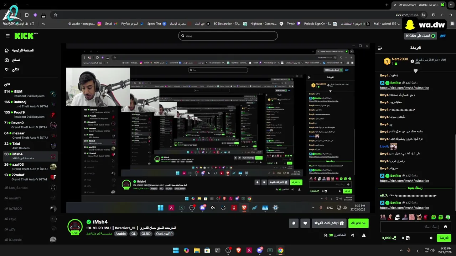Open a new browser tab
Screen dimensions: 456x256
tap(387, 5)
